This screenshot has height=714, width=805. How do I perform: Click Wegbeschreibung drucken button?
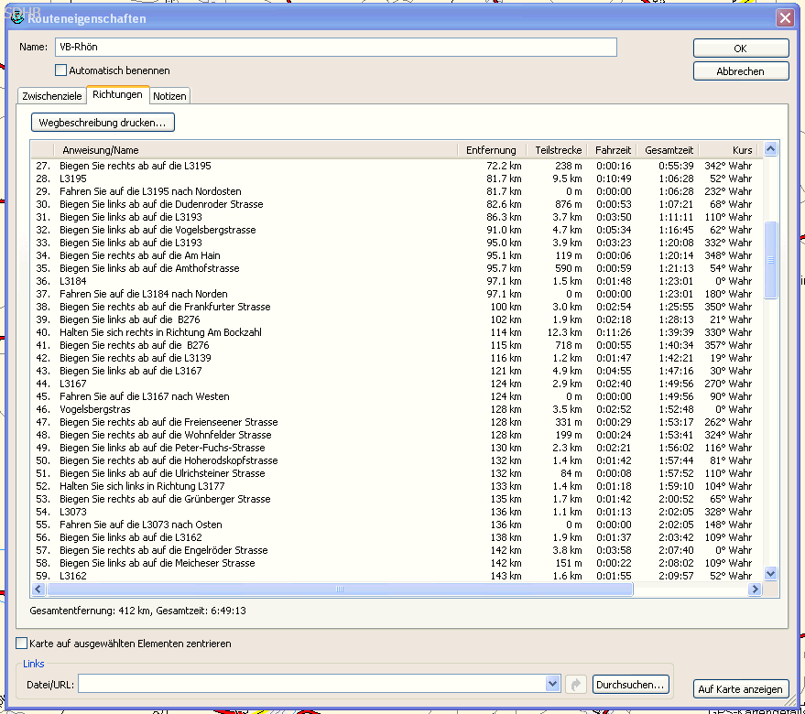(103, 122)
